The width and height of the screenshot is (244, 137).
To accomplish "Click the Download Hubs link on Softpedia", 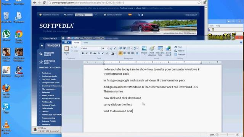I will tap(50, 62).
